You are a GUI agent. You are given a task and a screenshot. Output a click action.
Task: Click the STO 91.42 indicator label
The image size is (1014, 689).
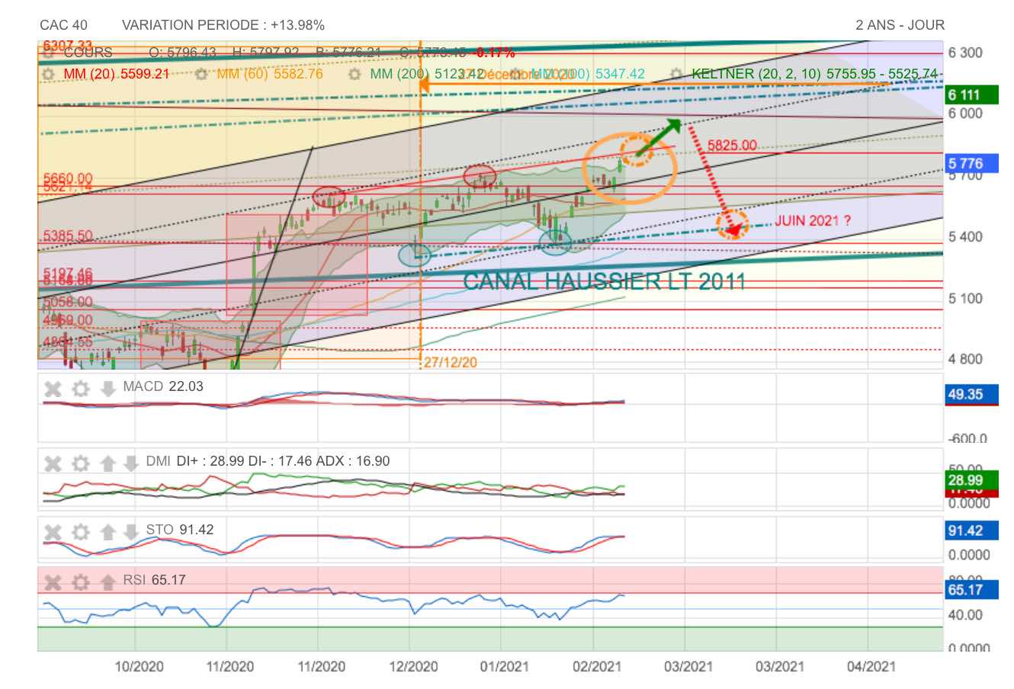click(x=180, y=530)
